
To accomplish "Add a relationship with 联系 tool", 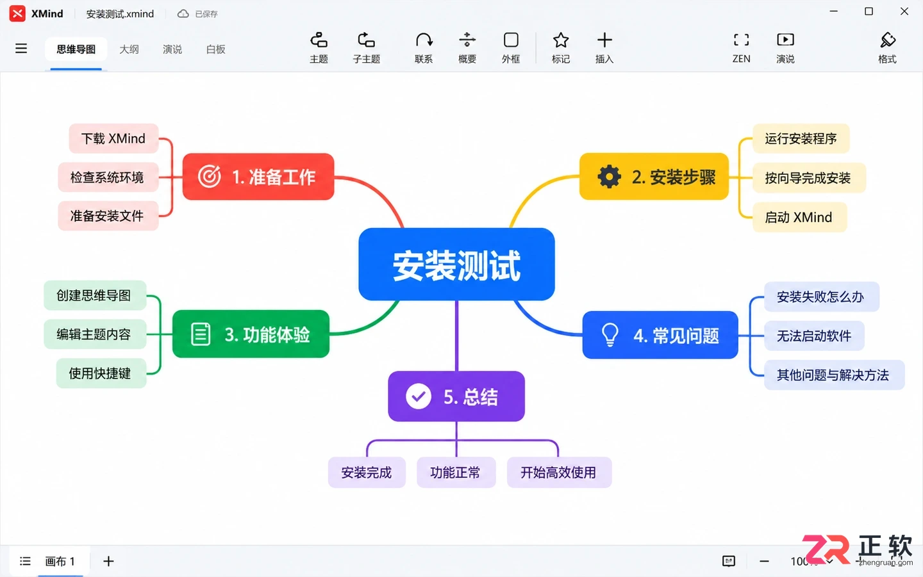I will pos(424,48).
